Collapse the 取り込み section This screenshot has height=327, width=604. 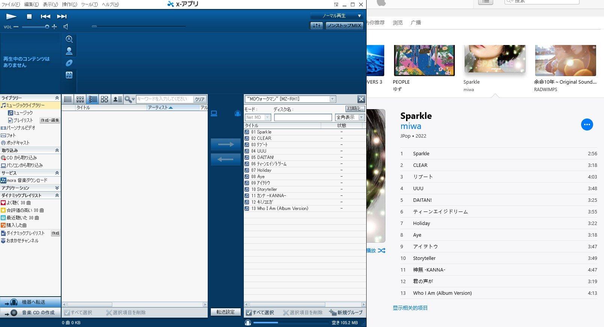(x=57, y=150)
